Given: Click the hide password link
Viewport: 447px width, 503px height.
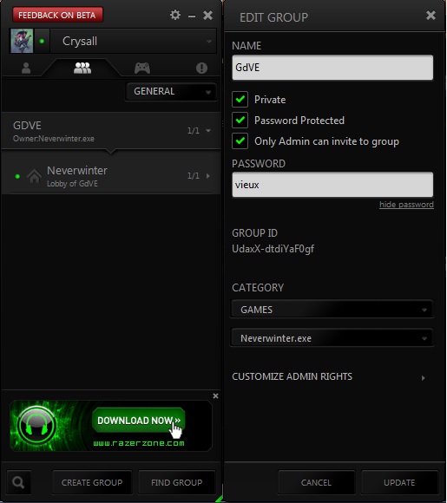Looking at the screenshot, I should click(406, 205).
